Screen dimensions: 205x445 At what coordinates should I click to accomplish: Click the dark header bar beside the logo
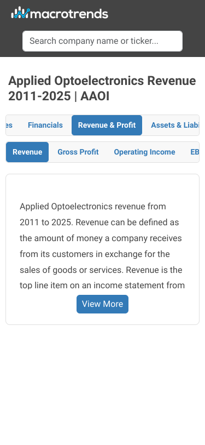(x=156, y=14)
